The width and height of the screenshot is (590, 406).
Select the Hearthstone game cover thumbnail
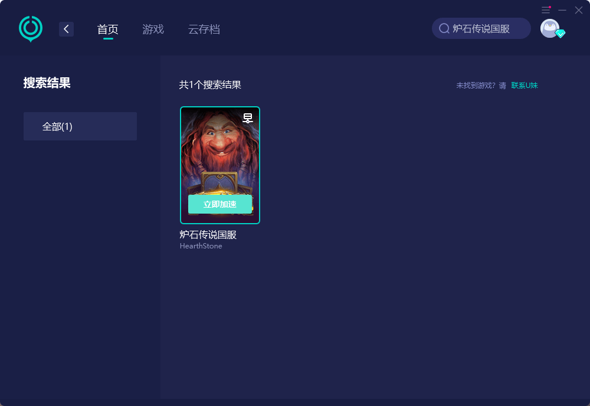[220, 165]
